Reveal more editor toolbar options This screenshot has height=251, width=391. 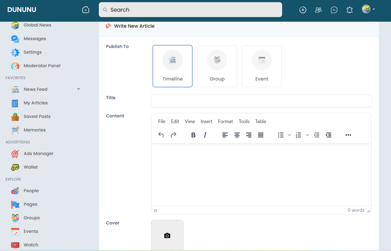point(348,135)
